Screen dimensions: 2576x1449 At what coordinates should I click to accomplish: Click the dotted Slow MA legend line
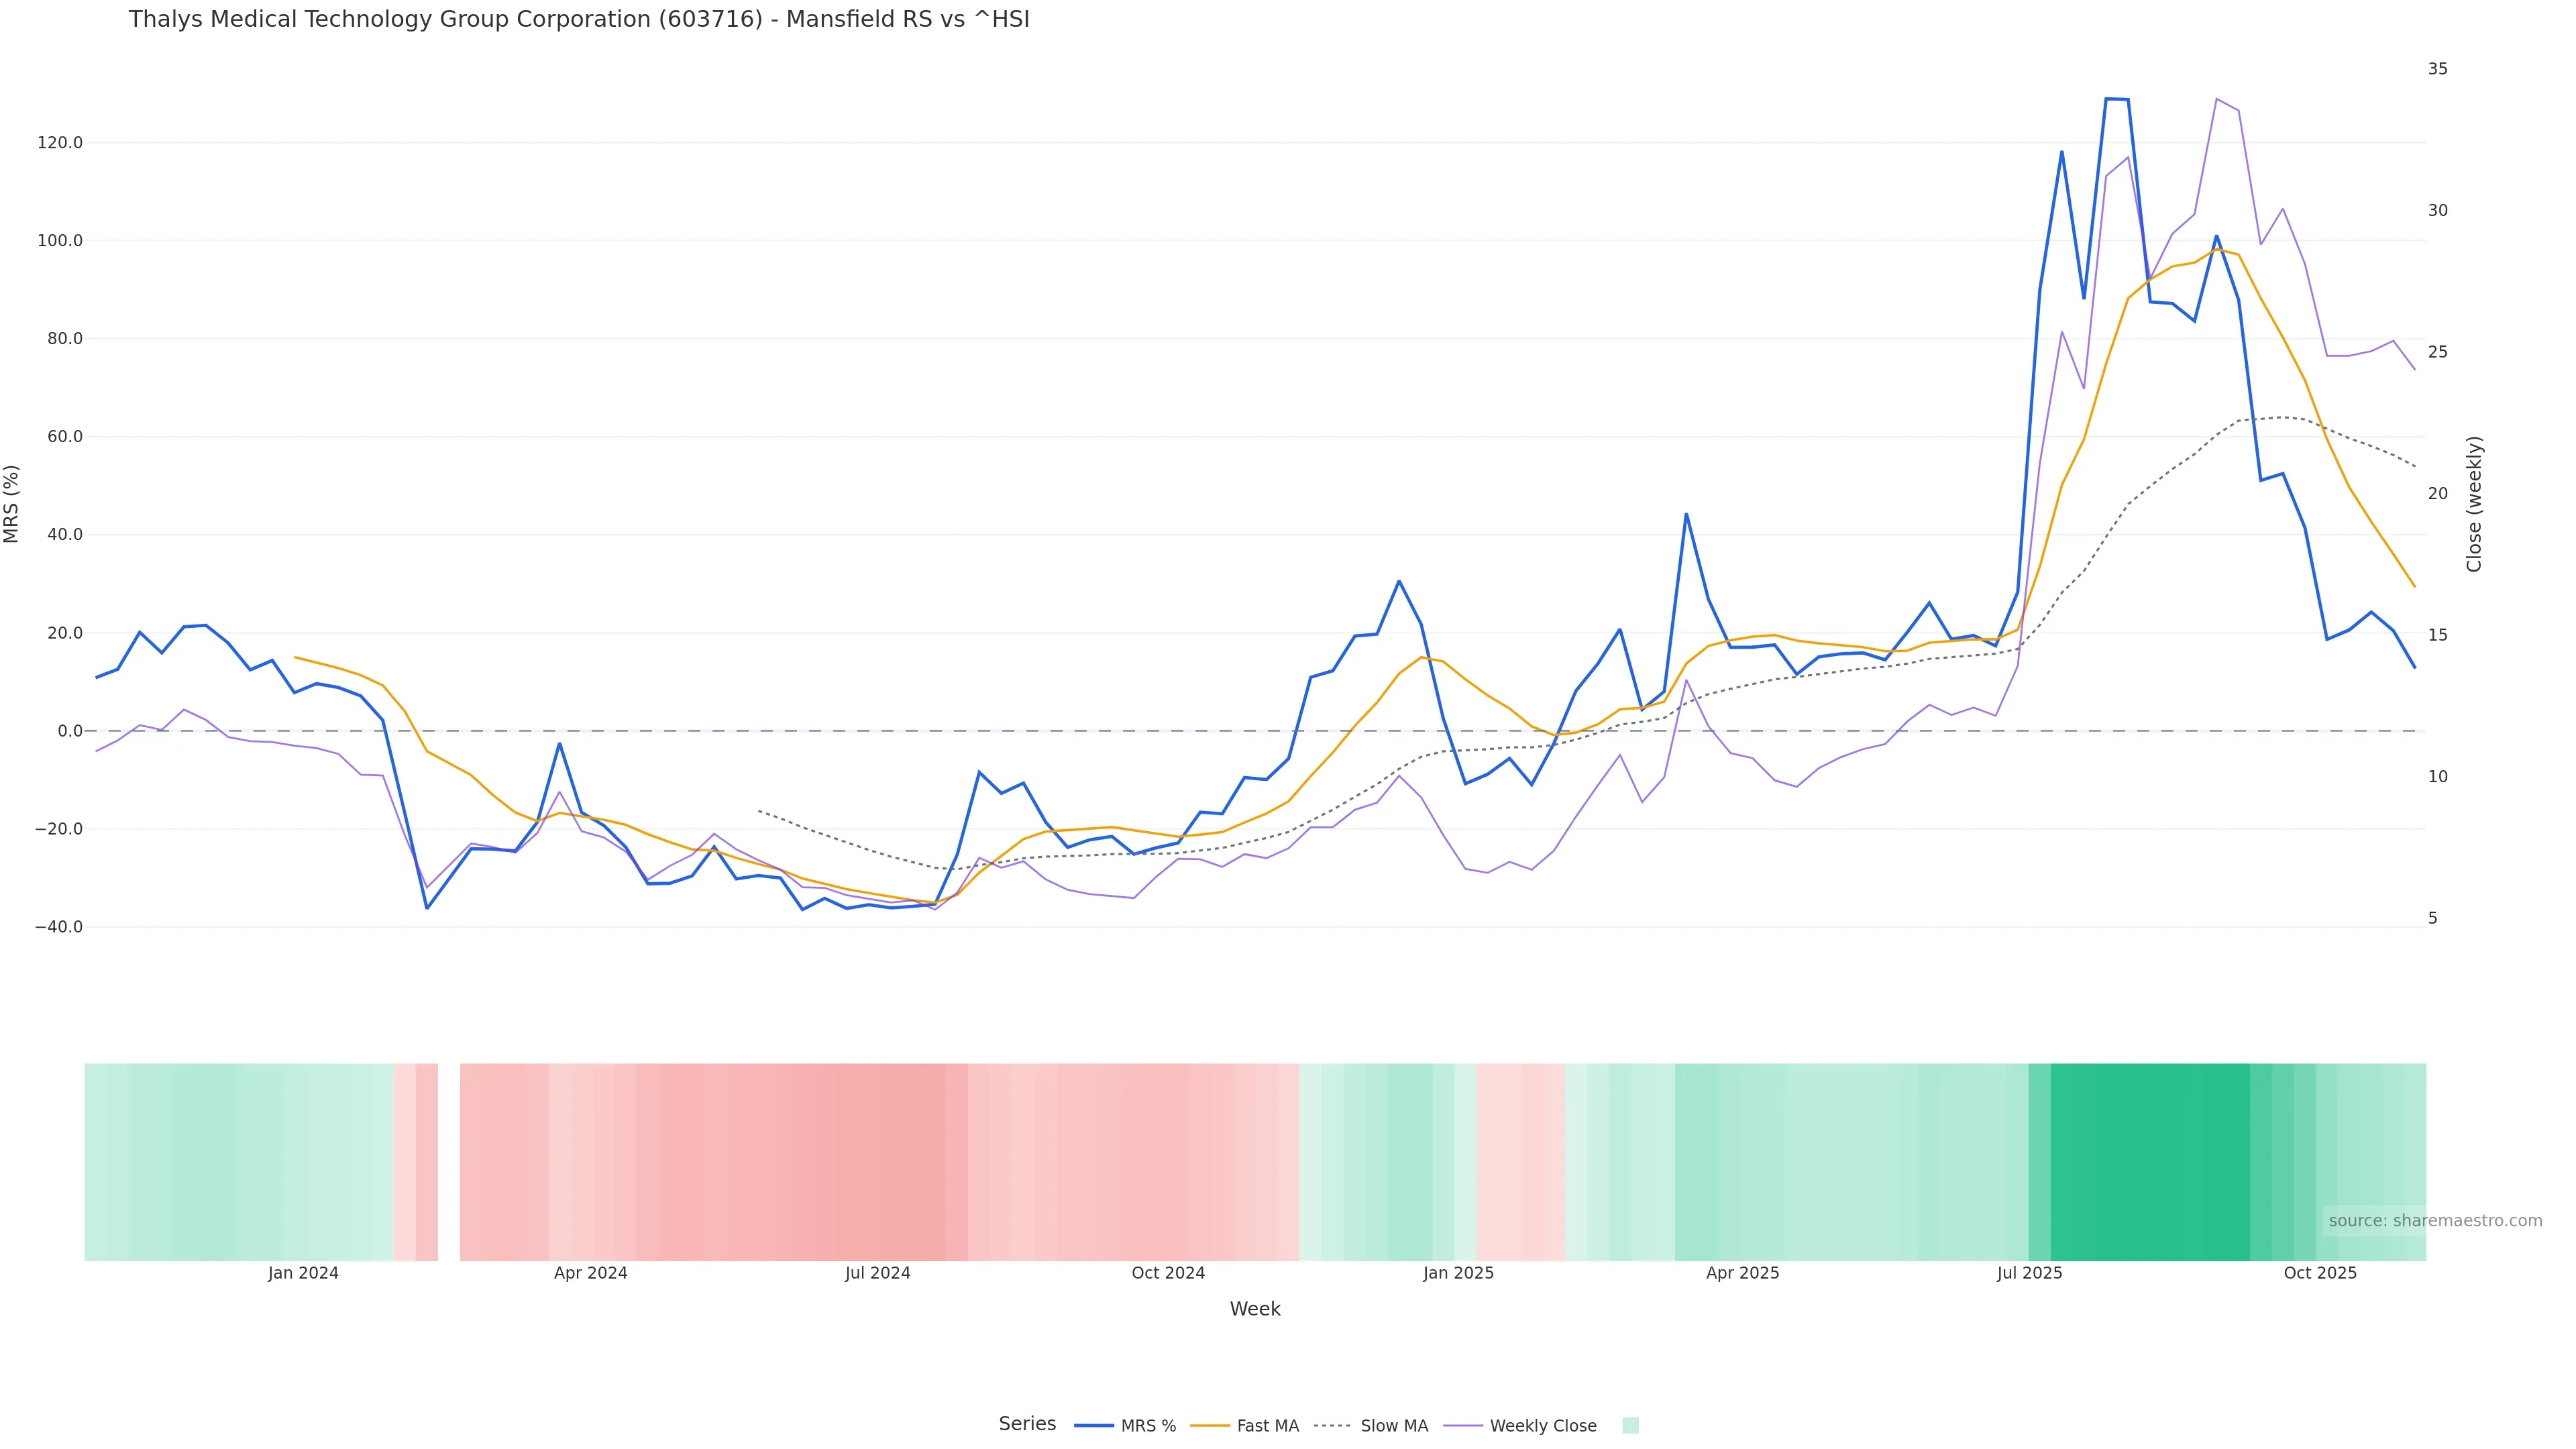(1332, 1426)
